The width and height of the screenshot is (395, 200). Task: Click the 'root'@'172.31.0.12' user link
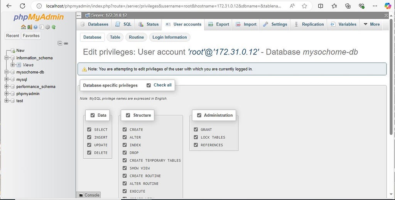pos(224,52)
